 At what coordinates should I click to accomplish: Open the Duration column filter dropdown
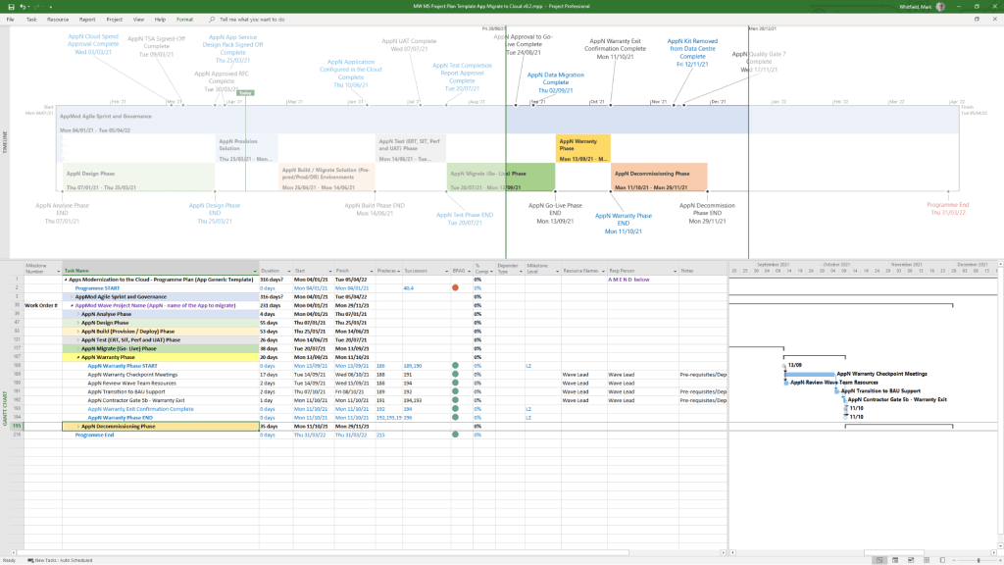point(287,271)
